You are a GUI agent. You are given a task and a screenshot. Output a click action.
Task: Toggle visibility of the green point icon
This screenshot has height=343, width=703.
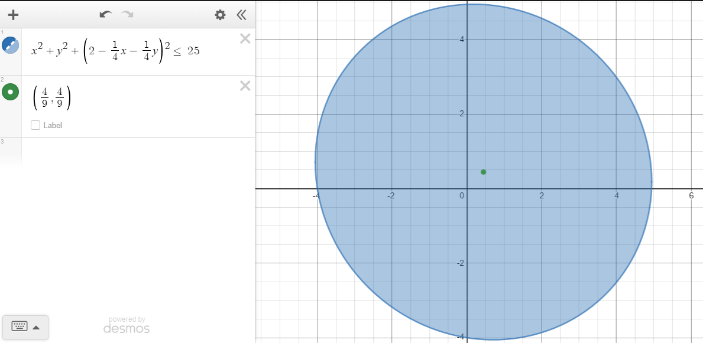[x=11, y=92]
